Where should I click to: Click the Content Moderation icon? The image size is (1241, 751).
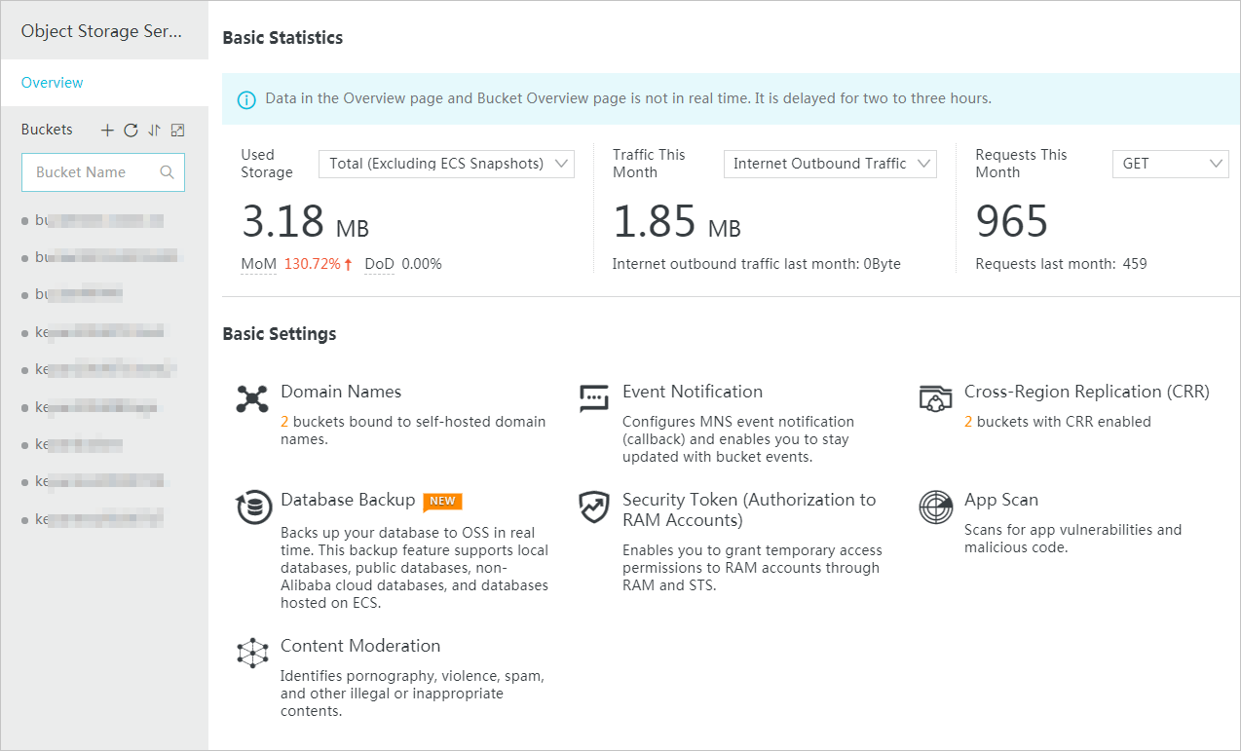(x=252, y=653)
